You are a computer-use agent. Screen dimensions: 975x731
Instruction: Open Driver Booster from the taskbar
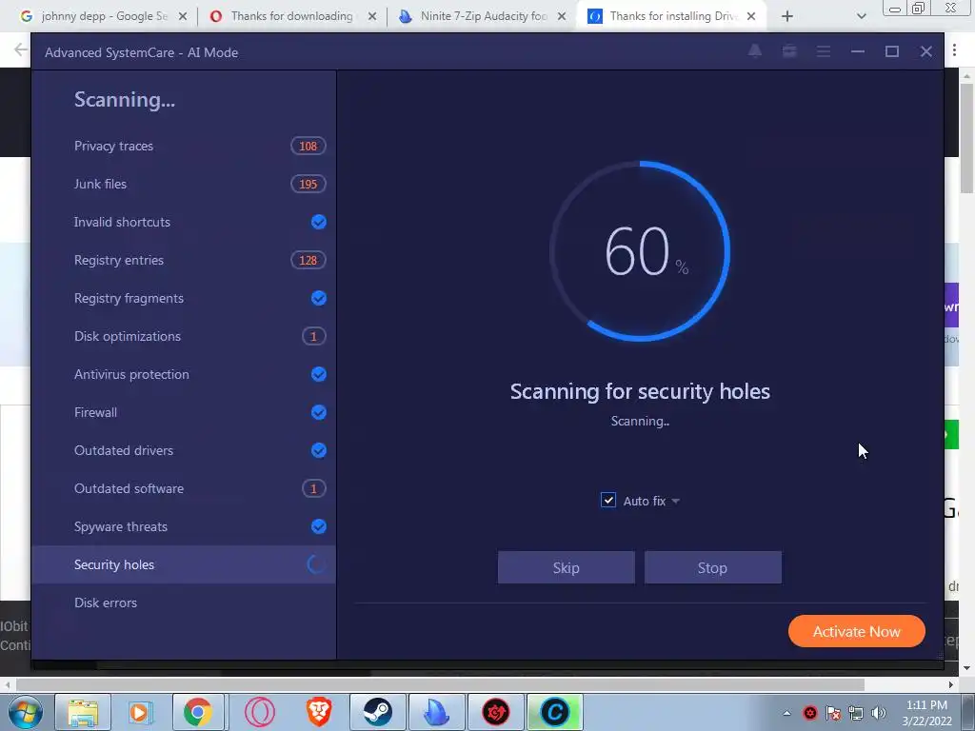pos(495,712)
